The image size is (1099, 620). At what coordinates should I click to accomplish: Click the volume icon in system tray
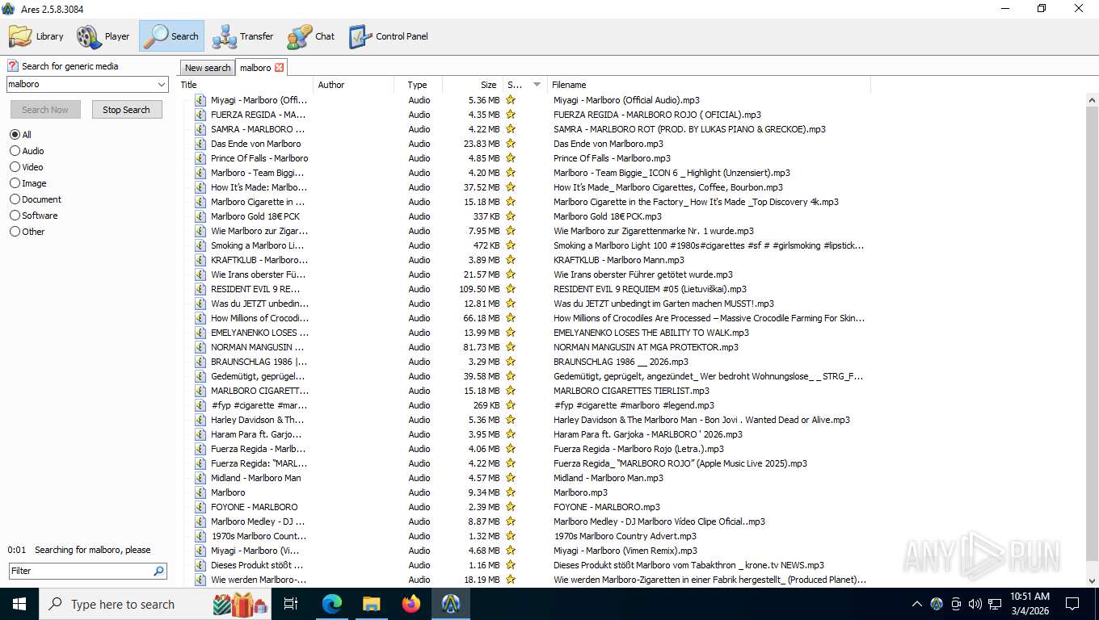975,604
